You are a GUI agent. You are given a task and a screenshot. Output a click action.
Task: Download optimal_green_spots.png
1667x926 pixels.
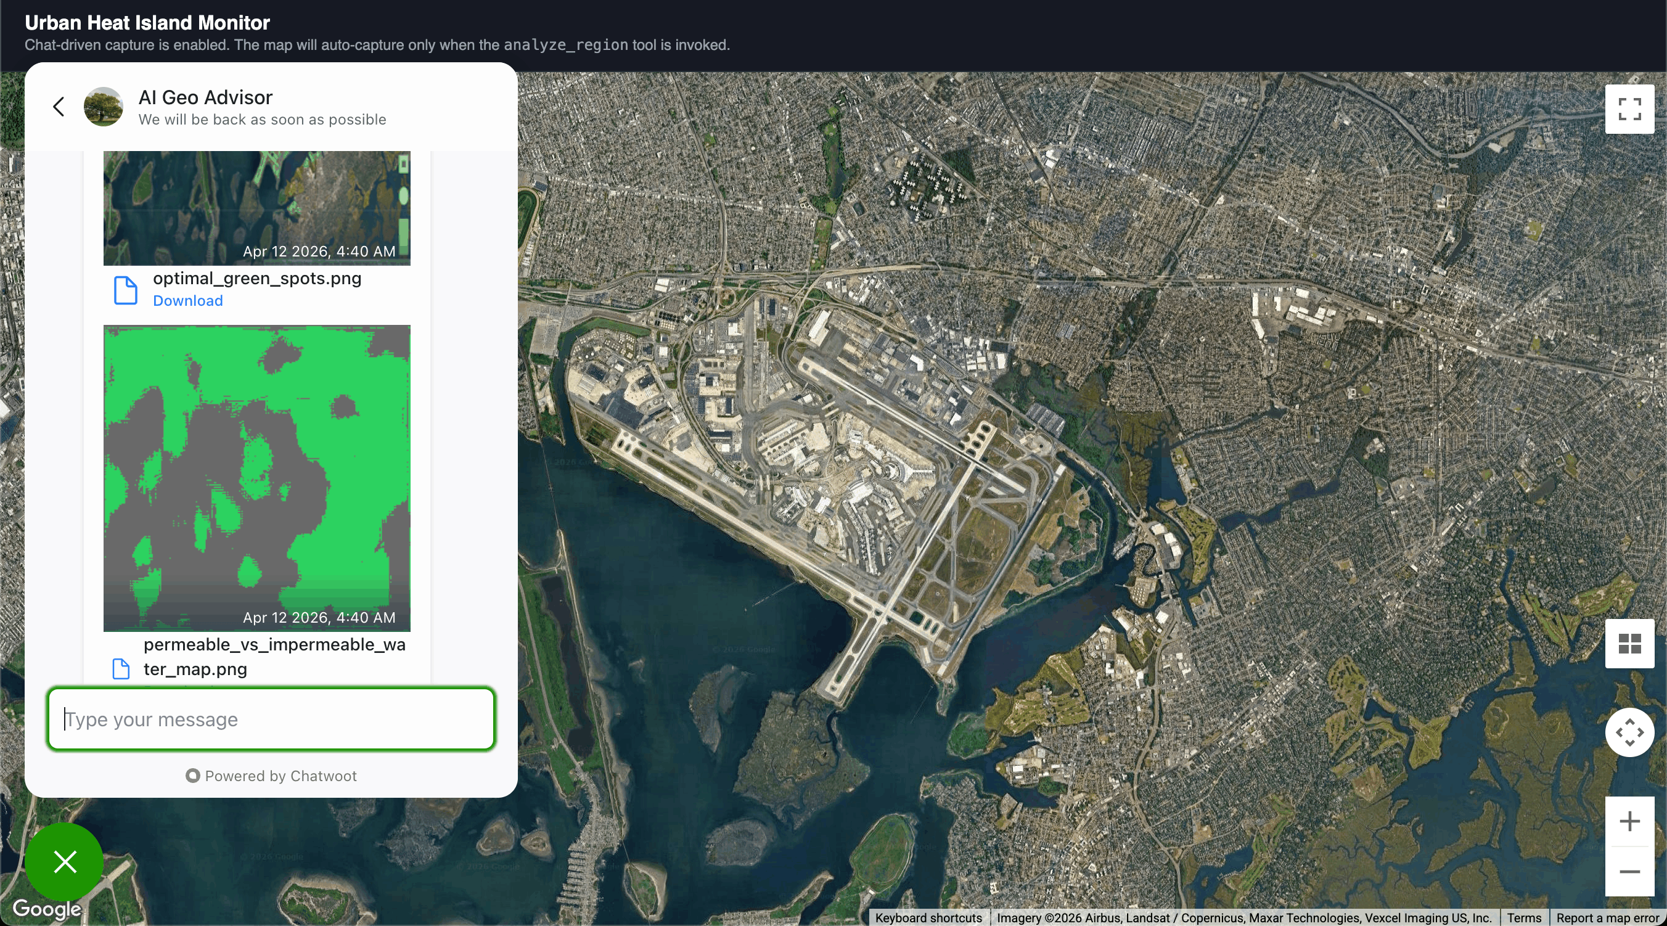187,300
